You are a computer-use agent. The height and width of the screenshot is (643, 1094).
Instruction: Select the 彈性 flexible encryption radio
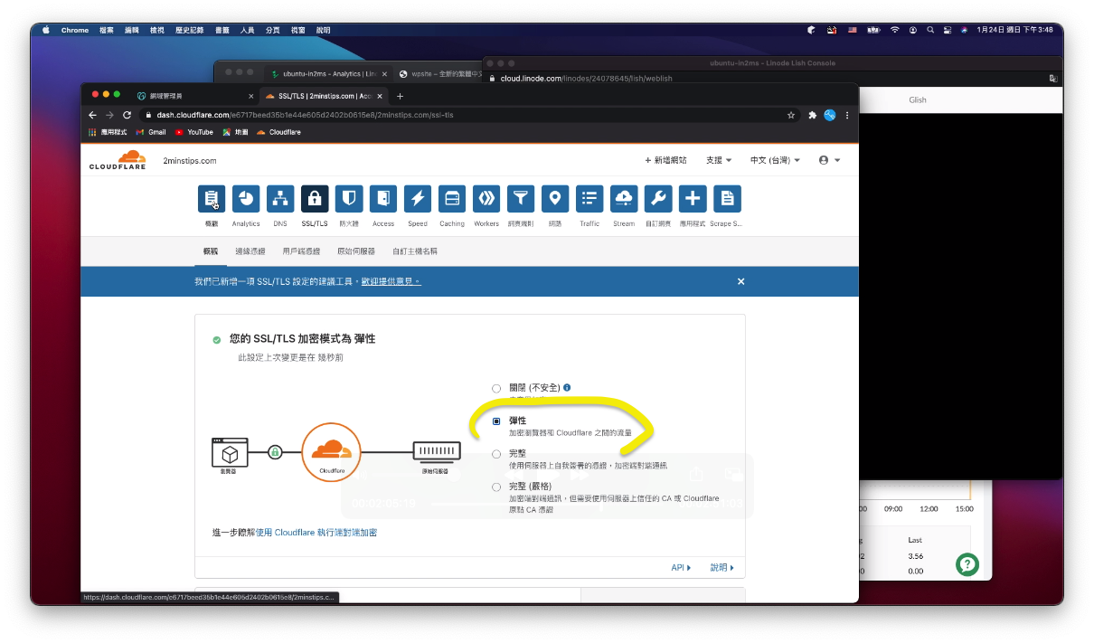click(x=496, y=421)
